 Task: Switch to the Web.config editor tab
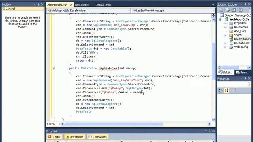point(81,5)
